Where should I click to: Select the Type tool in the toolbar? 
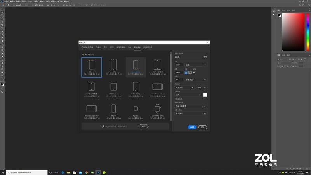point(2,63)
